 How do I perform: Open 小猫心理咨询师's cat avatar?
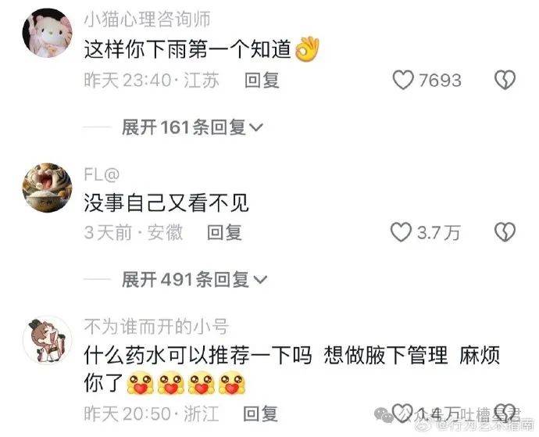(x=48, y=33)
